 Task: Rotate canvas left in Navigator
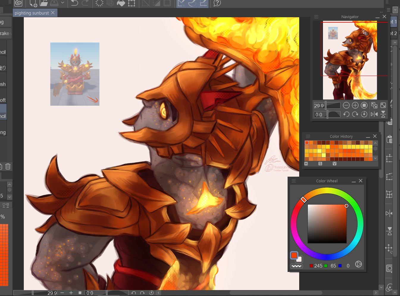(346, 114)
